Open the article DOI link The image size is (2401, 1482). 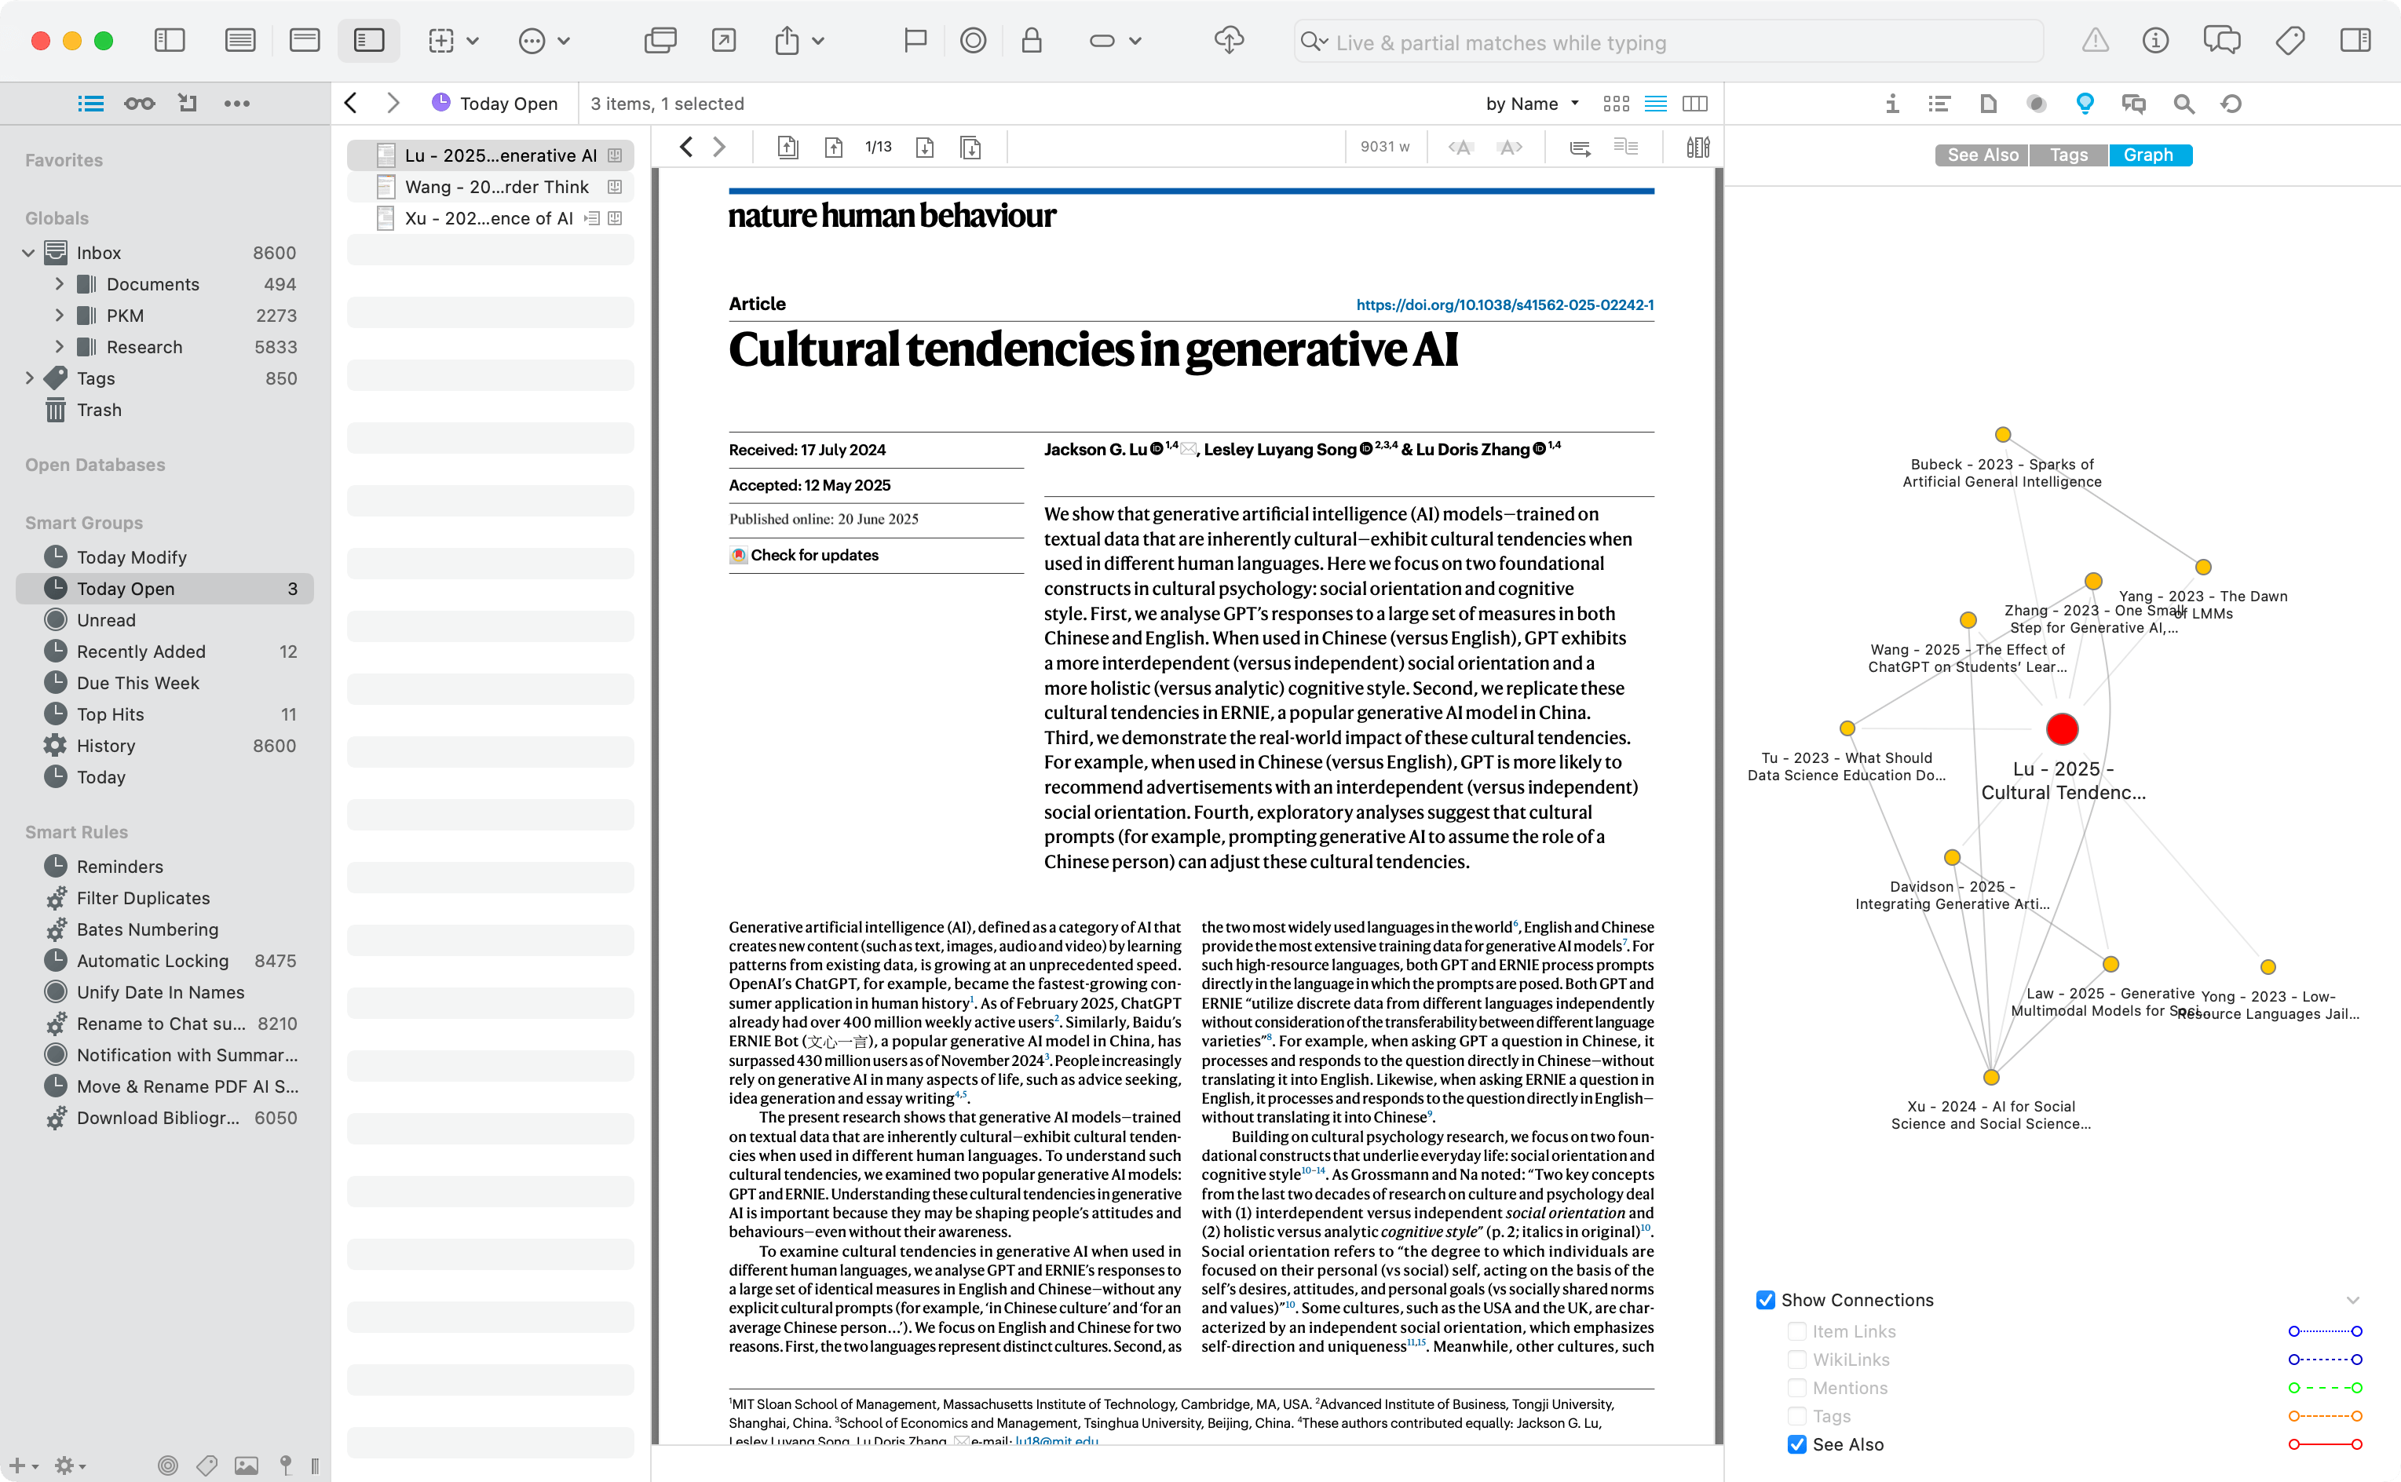[x=1504, y=305]
